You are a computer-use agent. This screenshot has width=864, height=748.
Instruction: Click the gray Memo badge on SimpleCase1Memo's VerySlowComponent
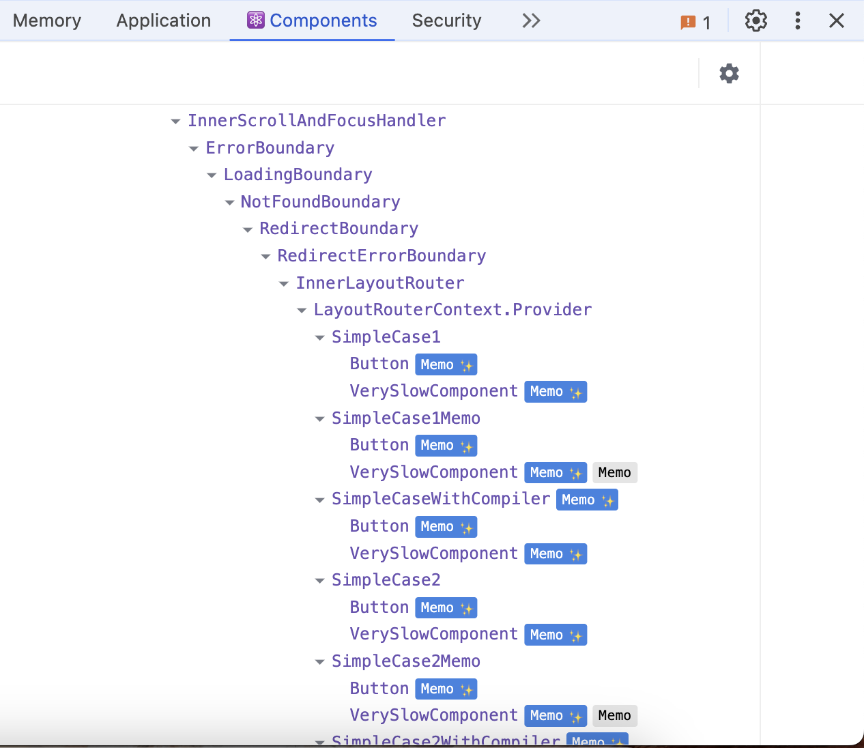(x=614, y=472)
